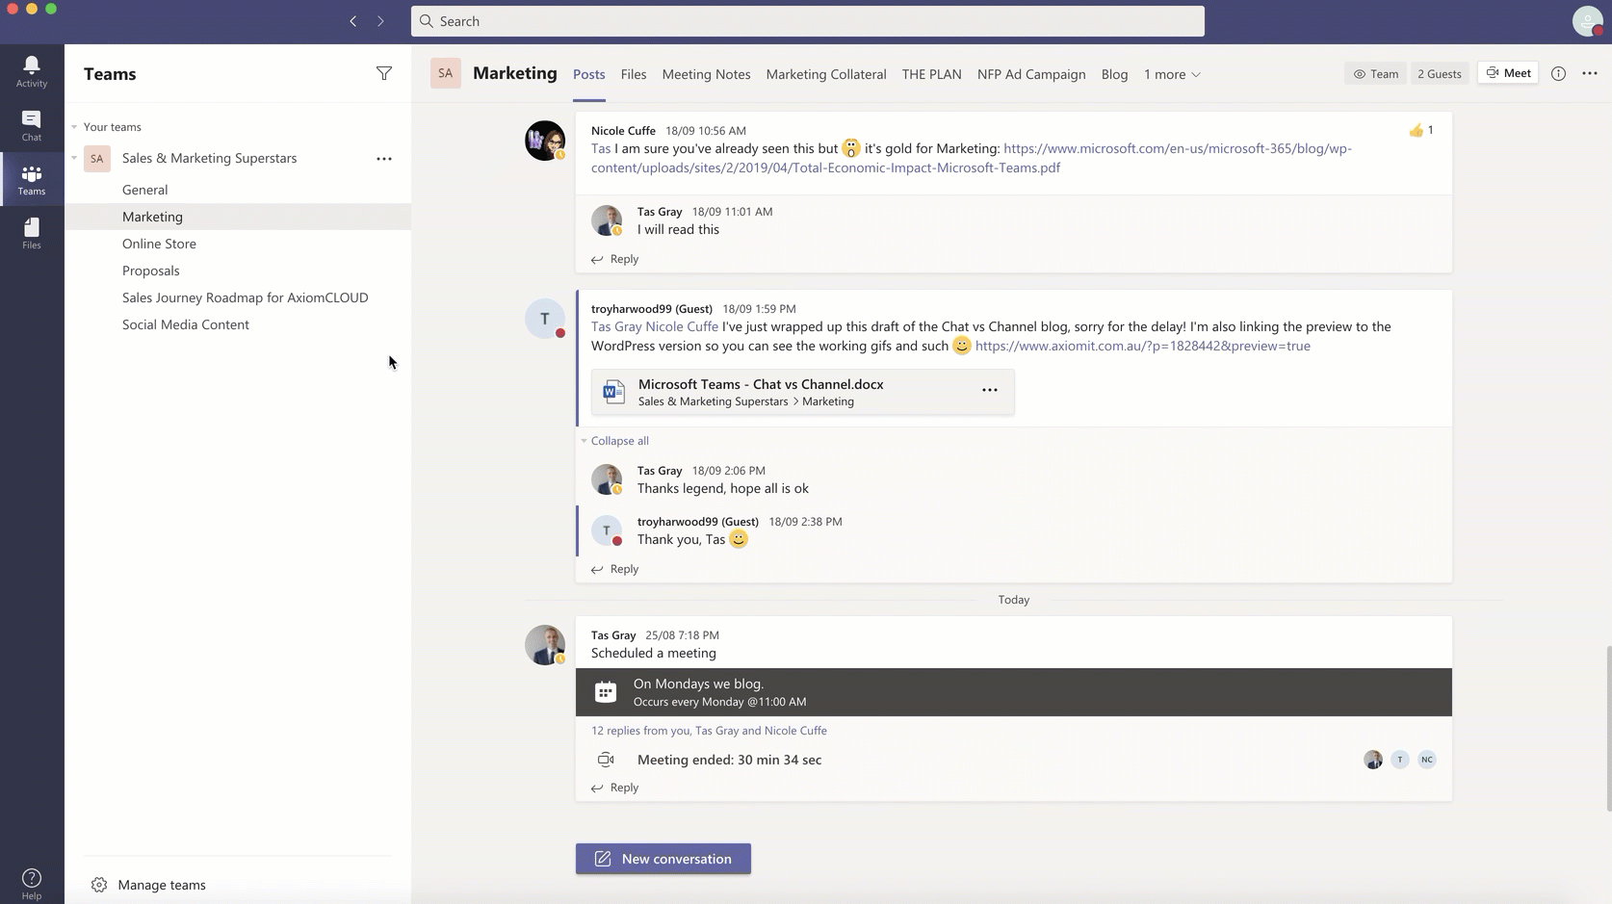
Task: Start a New conversation
Action: coord(663,859)
